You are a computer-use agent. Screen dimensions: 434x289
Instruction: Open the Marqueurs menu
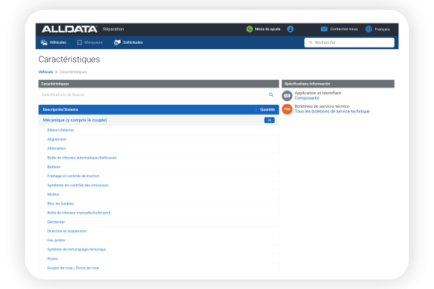coord(94,42)
